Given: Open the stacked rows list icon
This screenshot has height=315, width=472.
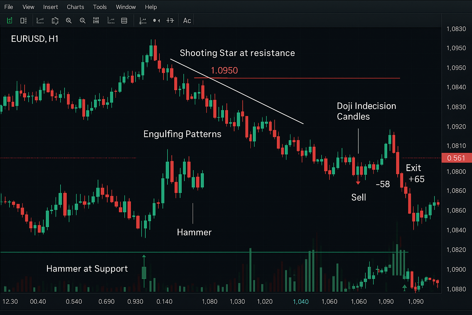Looking at the screenshot, I should tap(124, 21).
